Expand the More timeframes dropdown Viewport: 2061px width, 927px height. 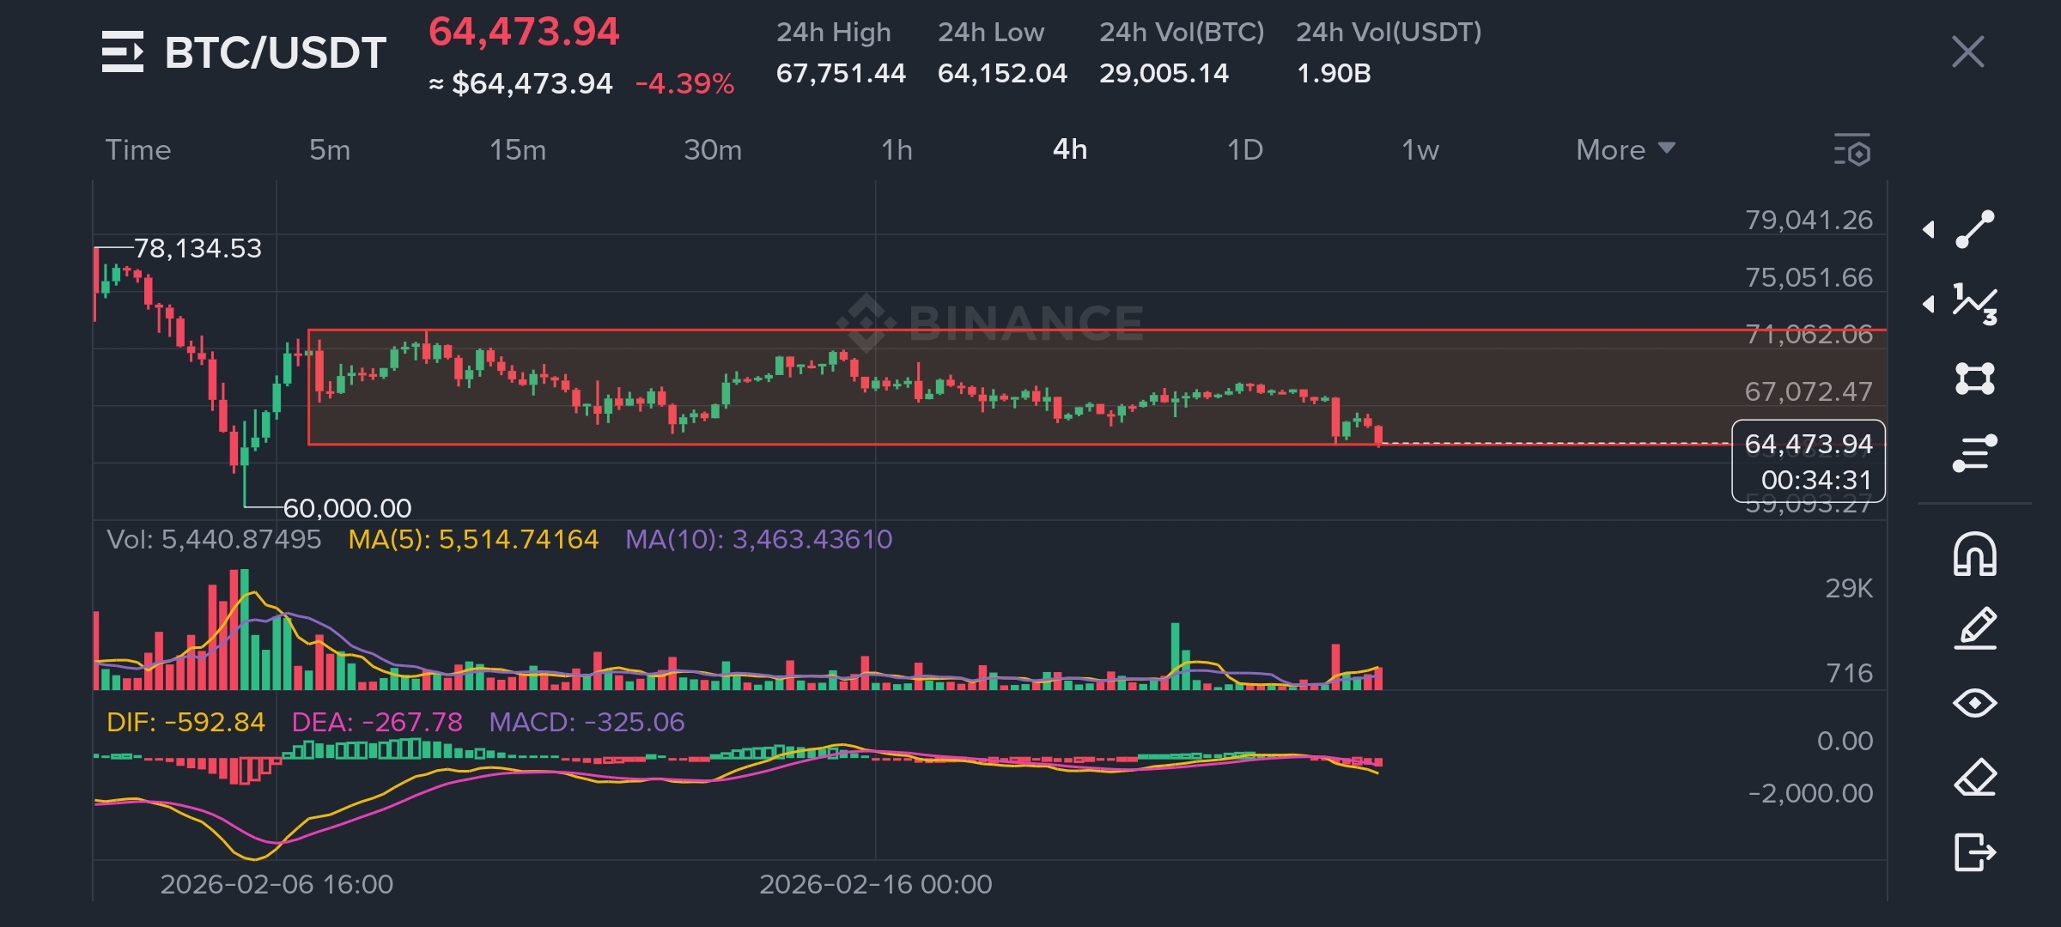coord(1625,150)
